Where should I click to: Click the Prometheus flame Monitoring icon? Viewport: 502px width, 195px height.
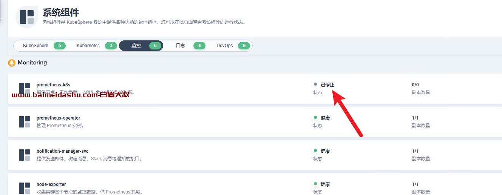pos(12,63)
